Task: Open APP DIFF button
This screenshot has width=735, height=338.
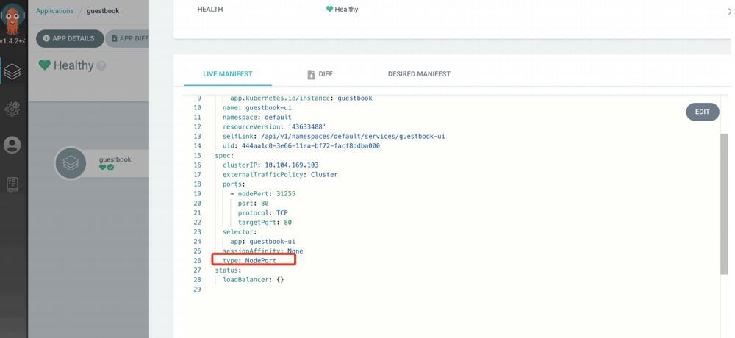Action: click(x=127, y=38)
